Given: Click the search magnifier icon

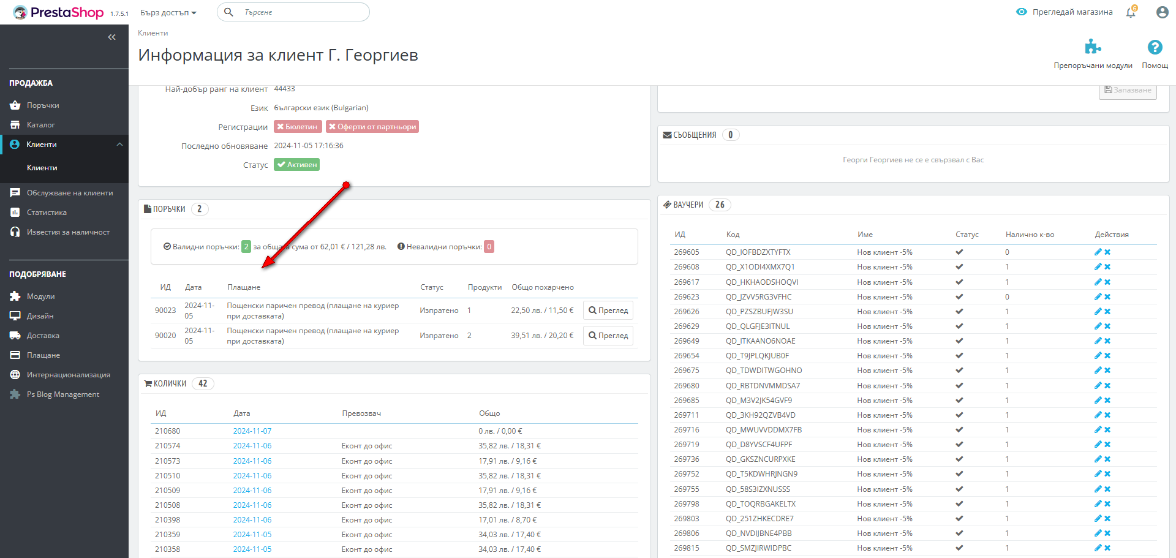Looking at the screenshot, I should tap(228, 12).
